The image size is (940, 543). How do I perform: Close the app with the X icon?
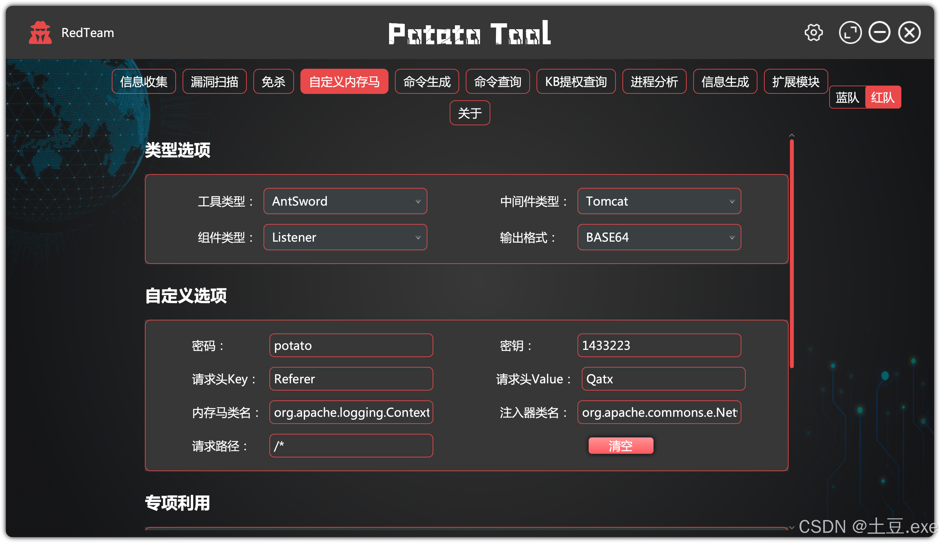[x=909, y=33]
